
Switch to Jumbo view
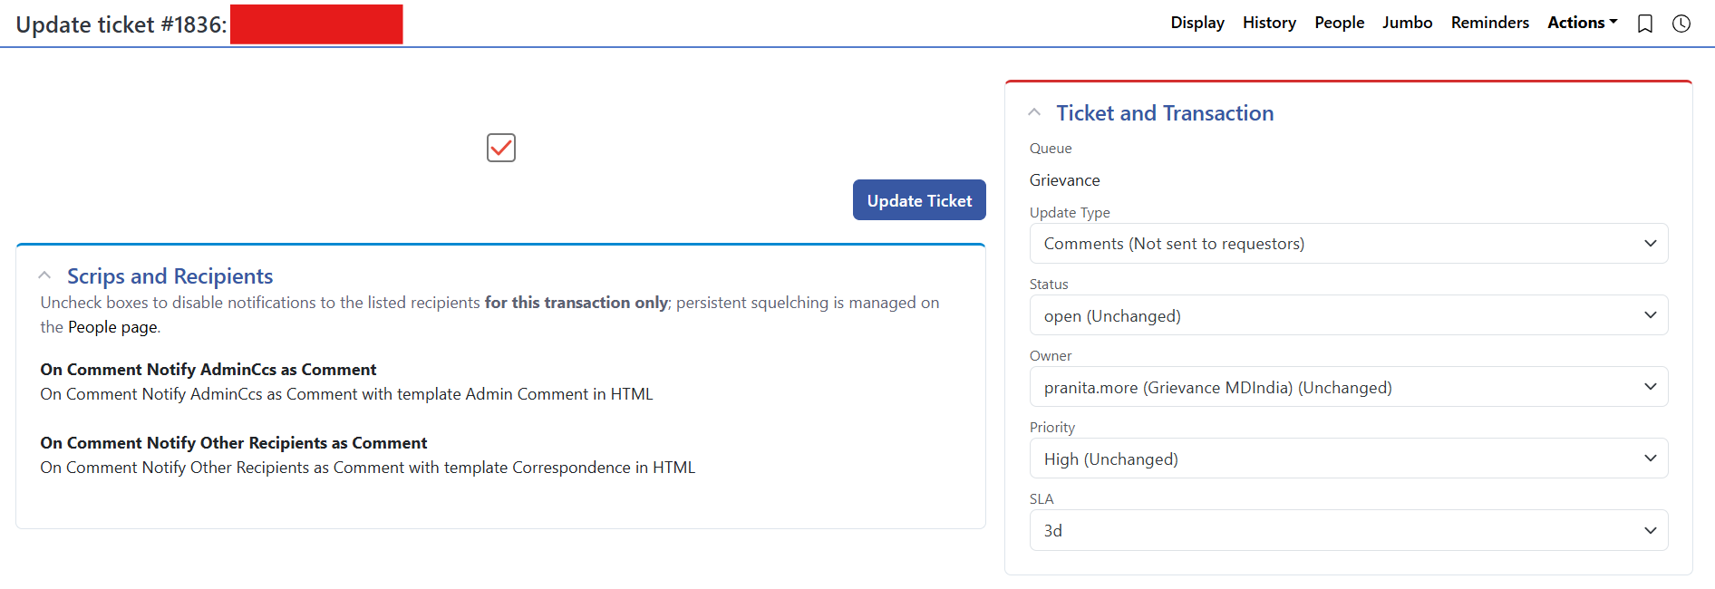point(1407,23)
